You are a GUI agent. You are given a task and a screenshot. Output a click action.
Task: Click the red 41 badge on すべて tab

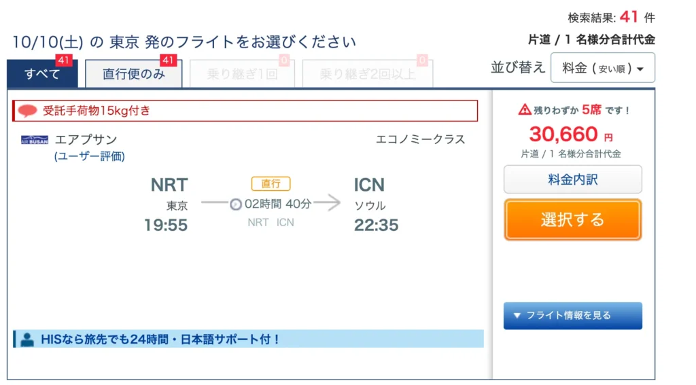pyautogui.click(x=63, y=60)
